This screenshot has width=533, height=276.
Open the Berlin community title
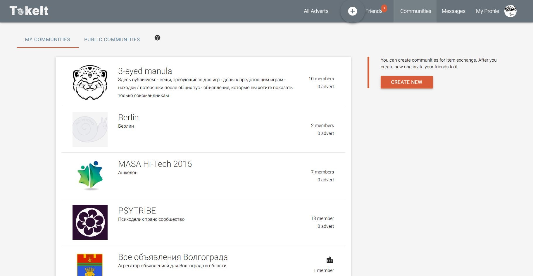point(128,117)
